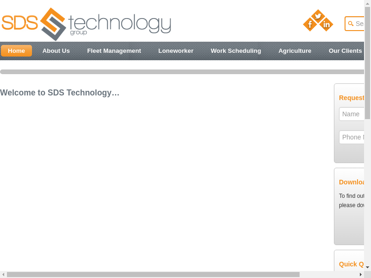Click the Name input field
The image size is (371, 278).
tap(352, 114)
